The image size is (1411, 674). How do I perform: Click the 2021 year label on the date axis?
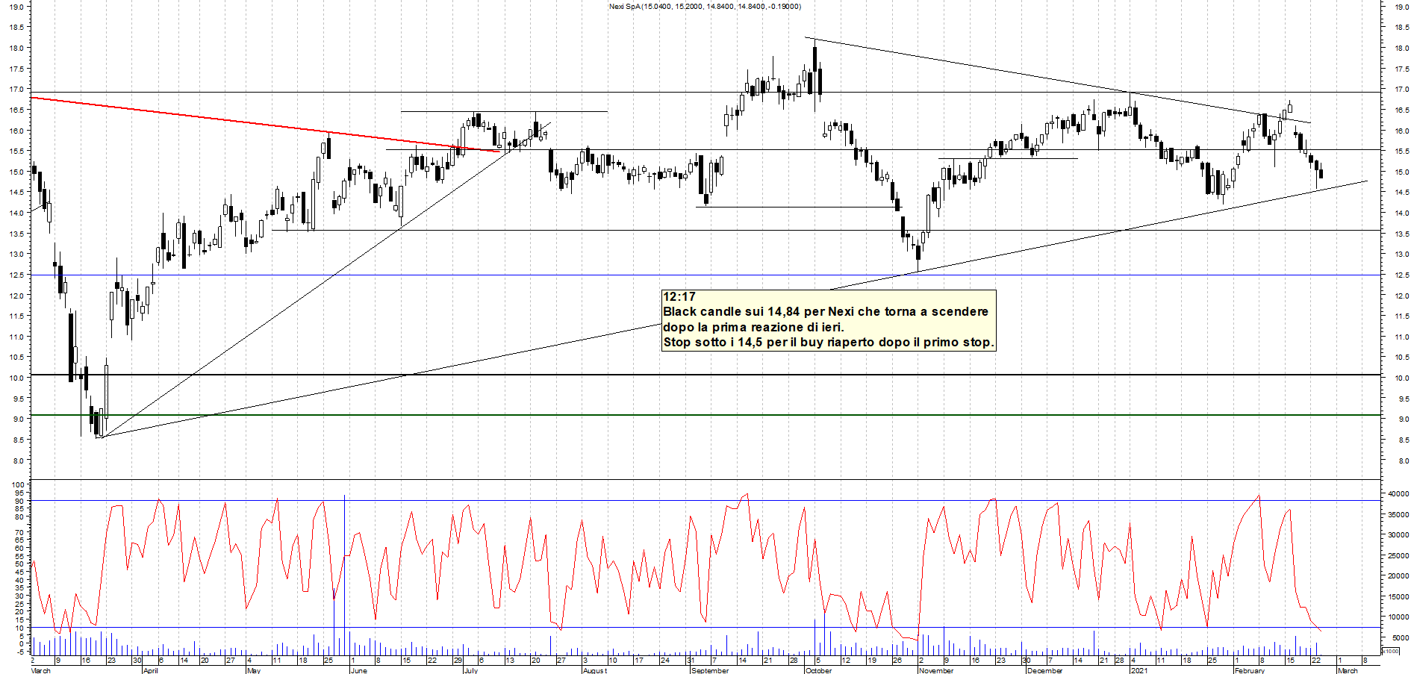click(x=1139, y=670)
